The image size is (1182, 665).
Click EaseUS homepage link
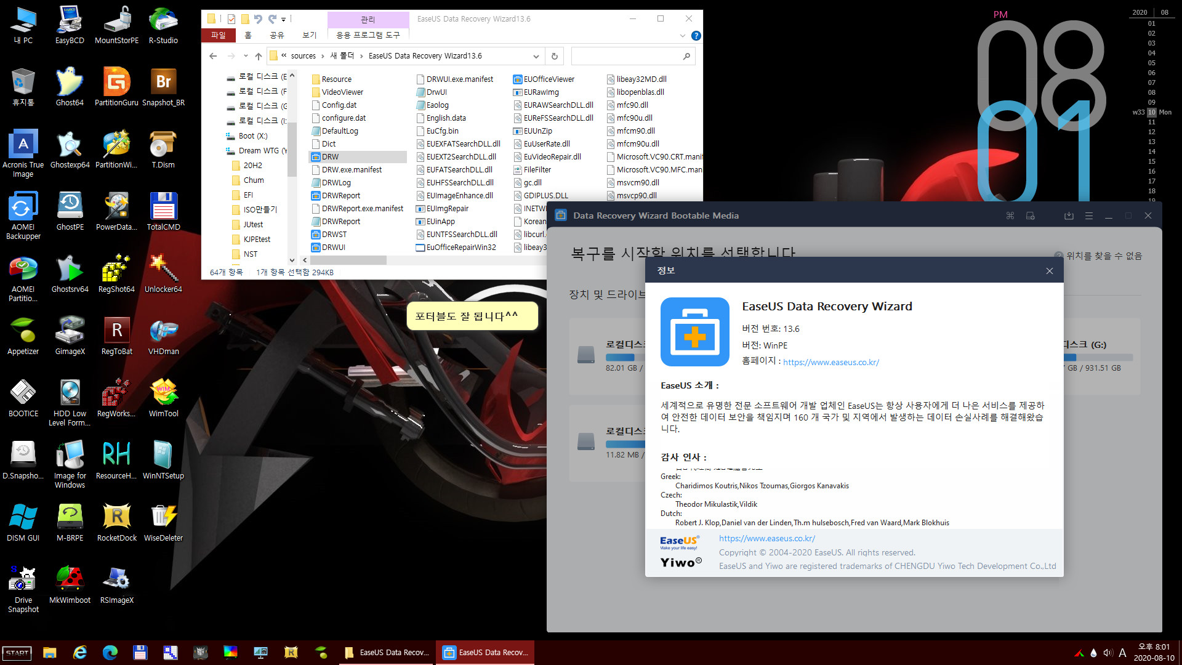point(830,362)
